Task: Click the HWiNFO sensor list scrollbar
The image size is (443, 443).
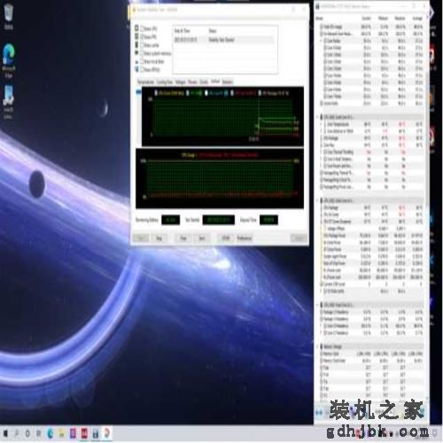Action: pos(427,206)
